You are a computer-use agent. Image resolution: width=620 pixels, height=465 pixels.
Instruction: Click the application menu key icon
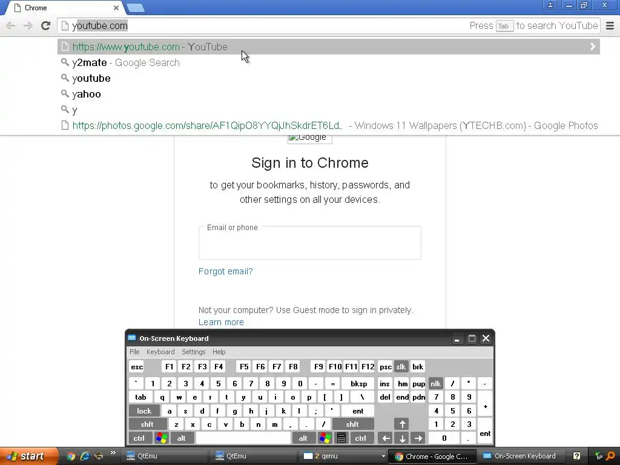[341, 438]
